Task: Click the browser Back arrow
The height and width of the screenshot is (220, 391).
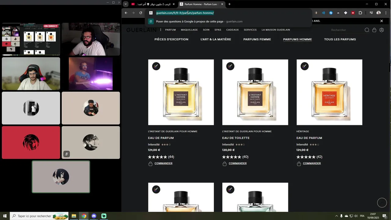Action: [126, 13]
